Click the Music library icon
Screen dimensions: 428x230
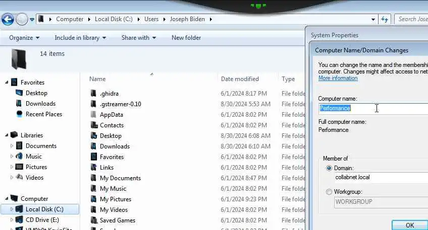point(19,156)
